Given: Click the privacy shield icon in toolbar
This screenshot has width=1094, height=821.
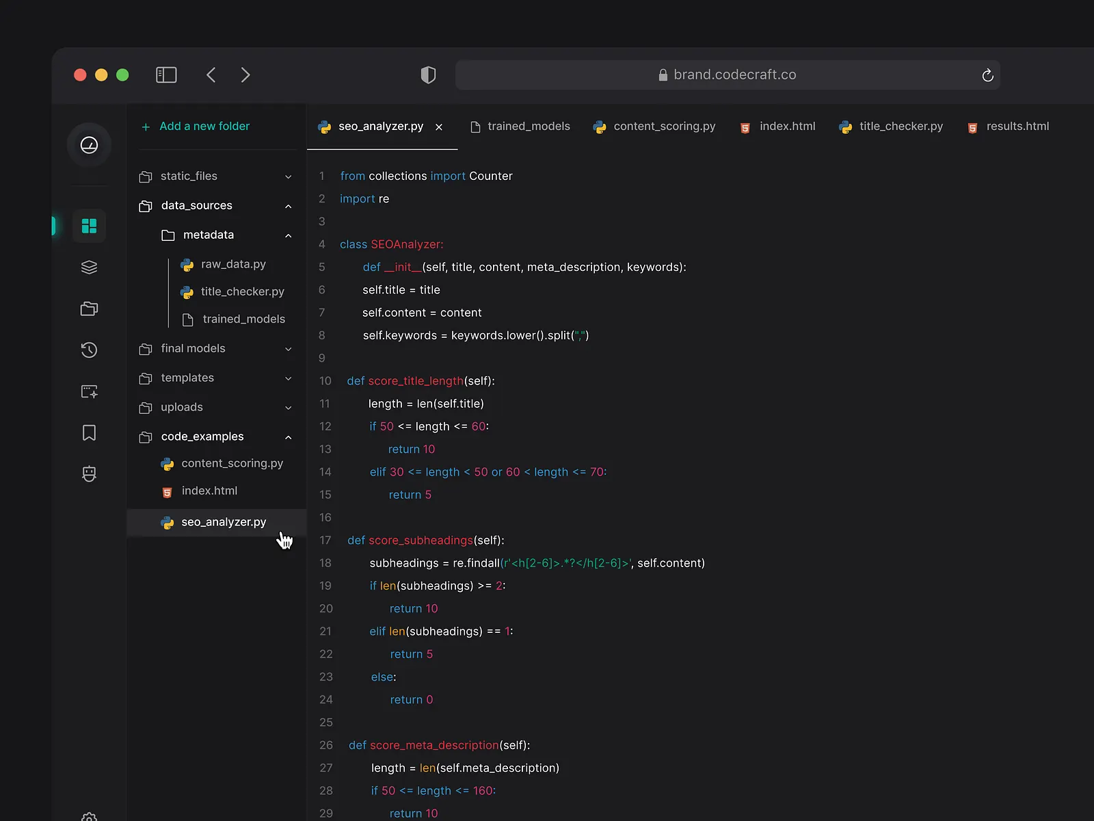Looking at the screenshot, I should point(428,75).
